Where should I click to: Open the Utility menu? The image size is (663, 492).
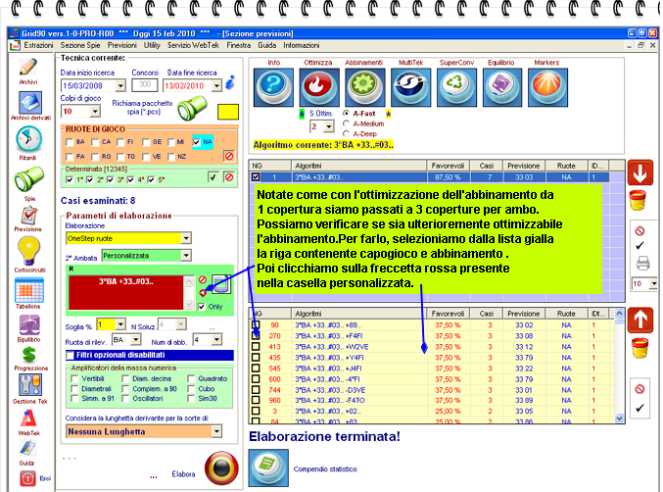tap(152, 45)
